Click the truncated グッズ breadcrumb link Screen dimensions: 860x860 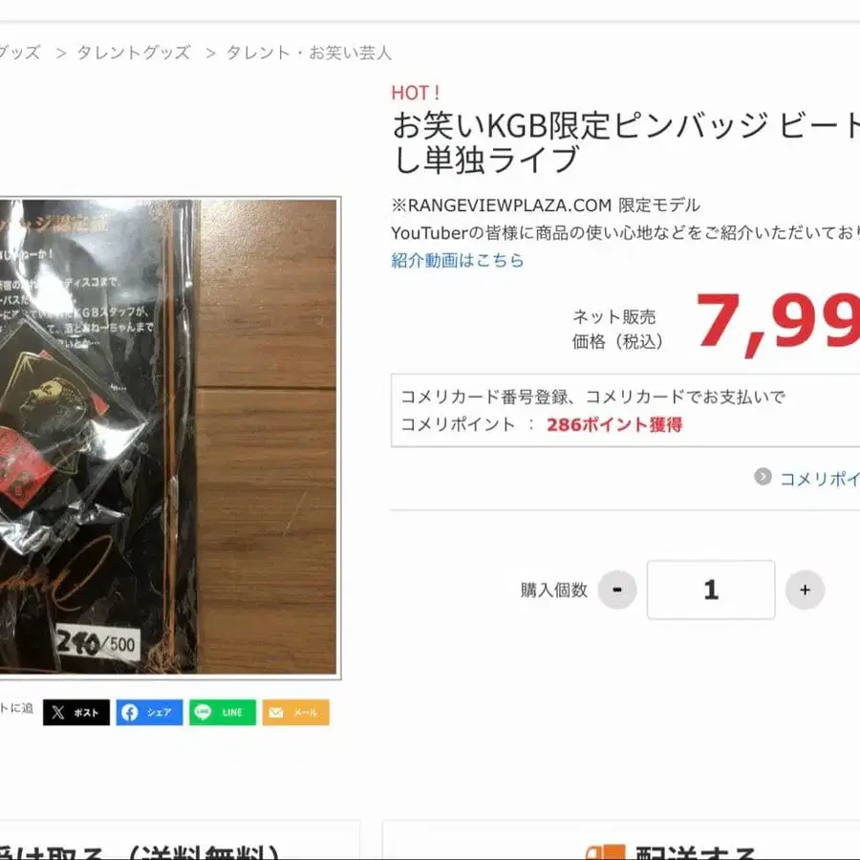tap(20, 53)
